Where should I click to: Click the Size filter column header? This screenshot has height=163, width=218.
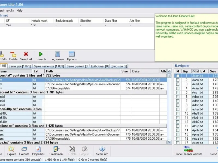91,21
